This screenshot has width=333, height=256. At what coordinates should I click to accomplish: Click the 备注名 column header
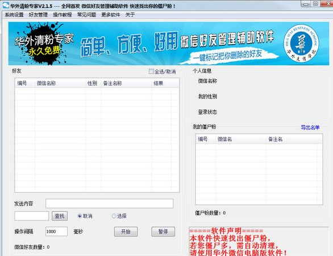tap(292, 139)
